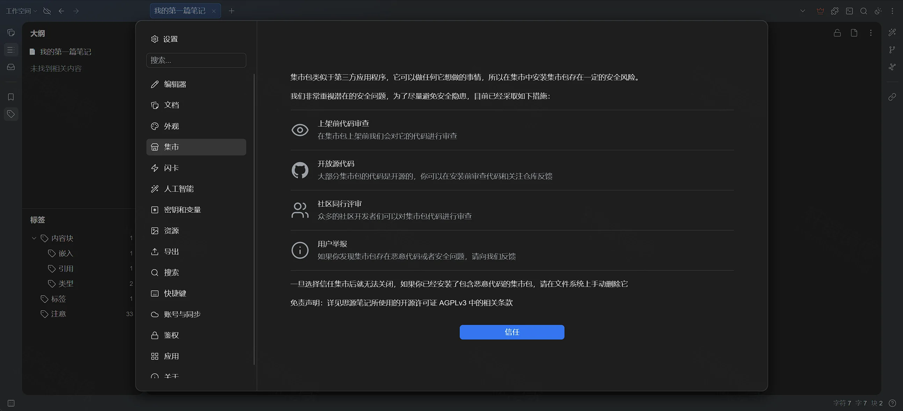Click the crown membership icon
The height and width of the screenshot is (411, 903).
coord(820,11)
